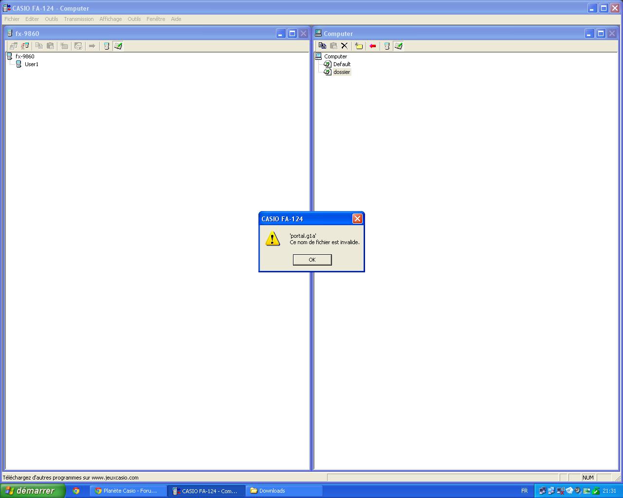Click the yellow warning icon in dialog

tap(273, 238)
